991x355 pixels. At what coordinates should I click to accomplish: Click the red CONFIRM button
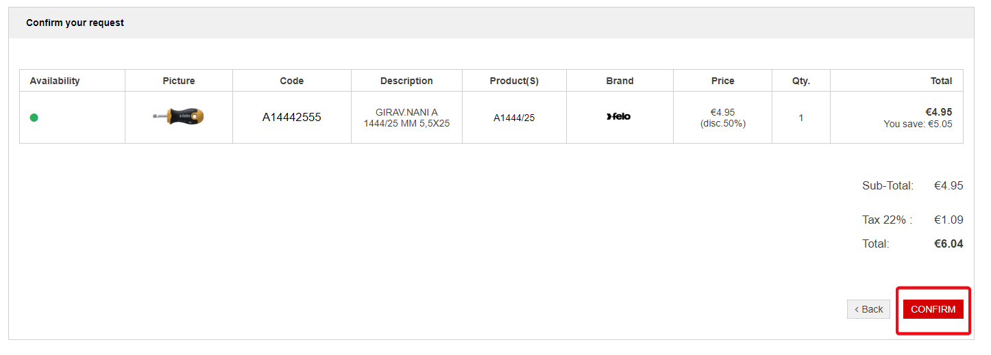click(933, 309)
